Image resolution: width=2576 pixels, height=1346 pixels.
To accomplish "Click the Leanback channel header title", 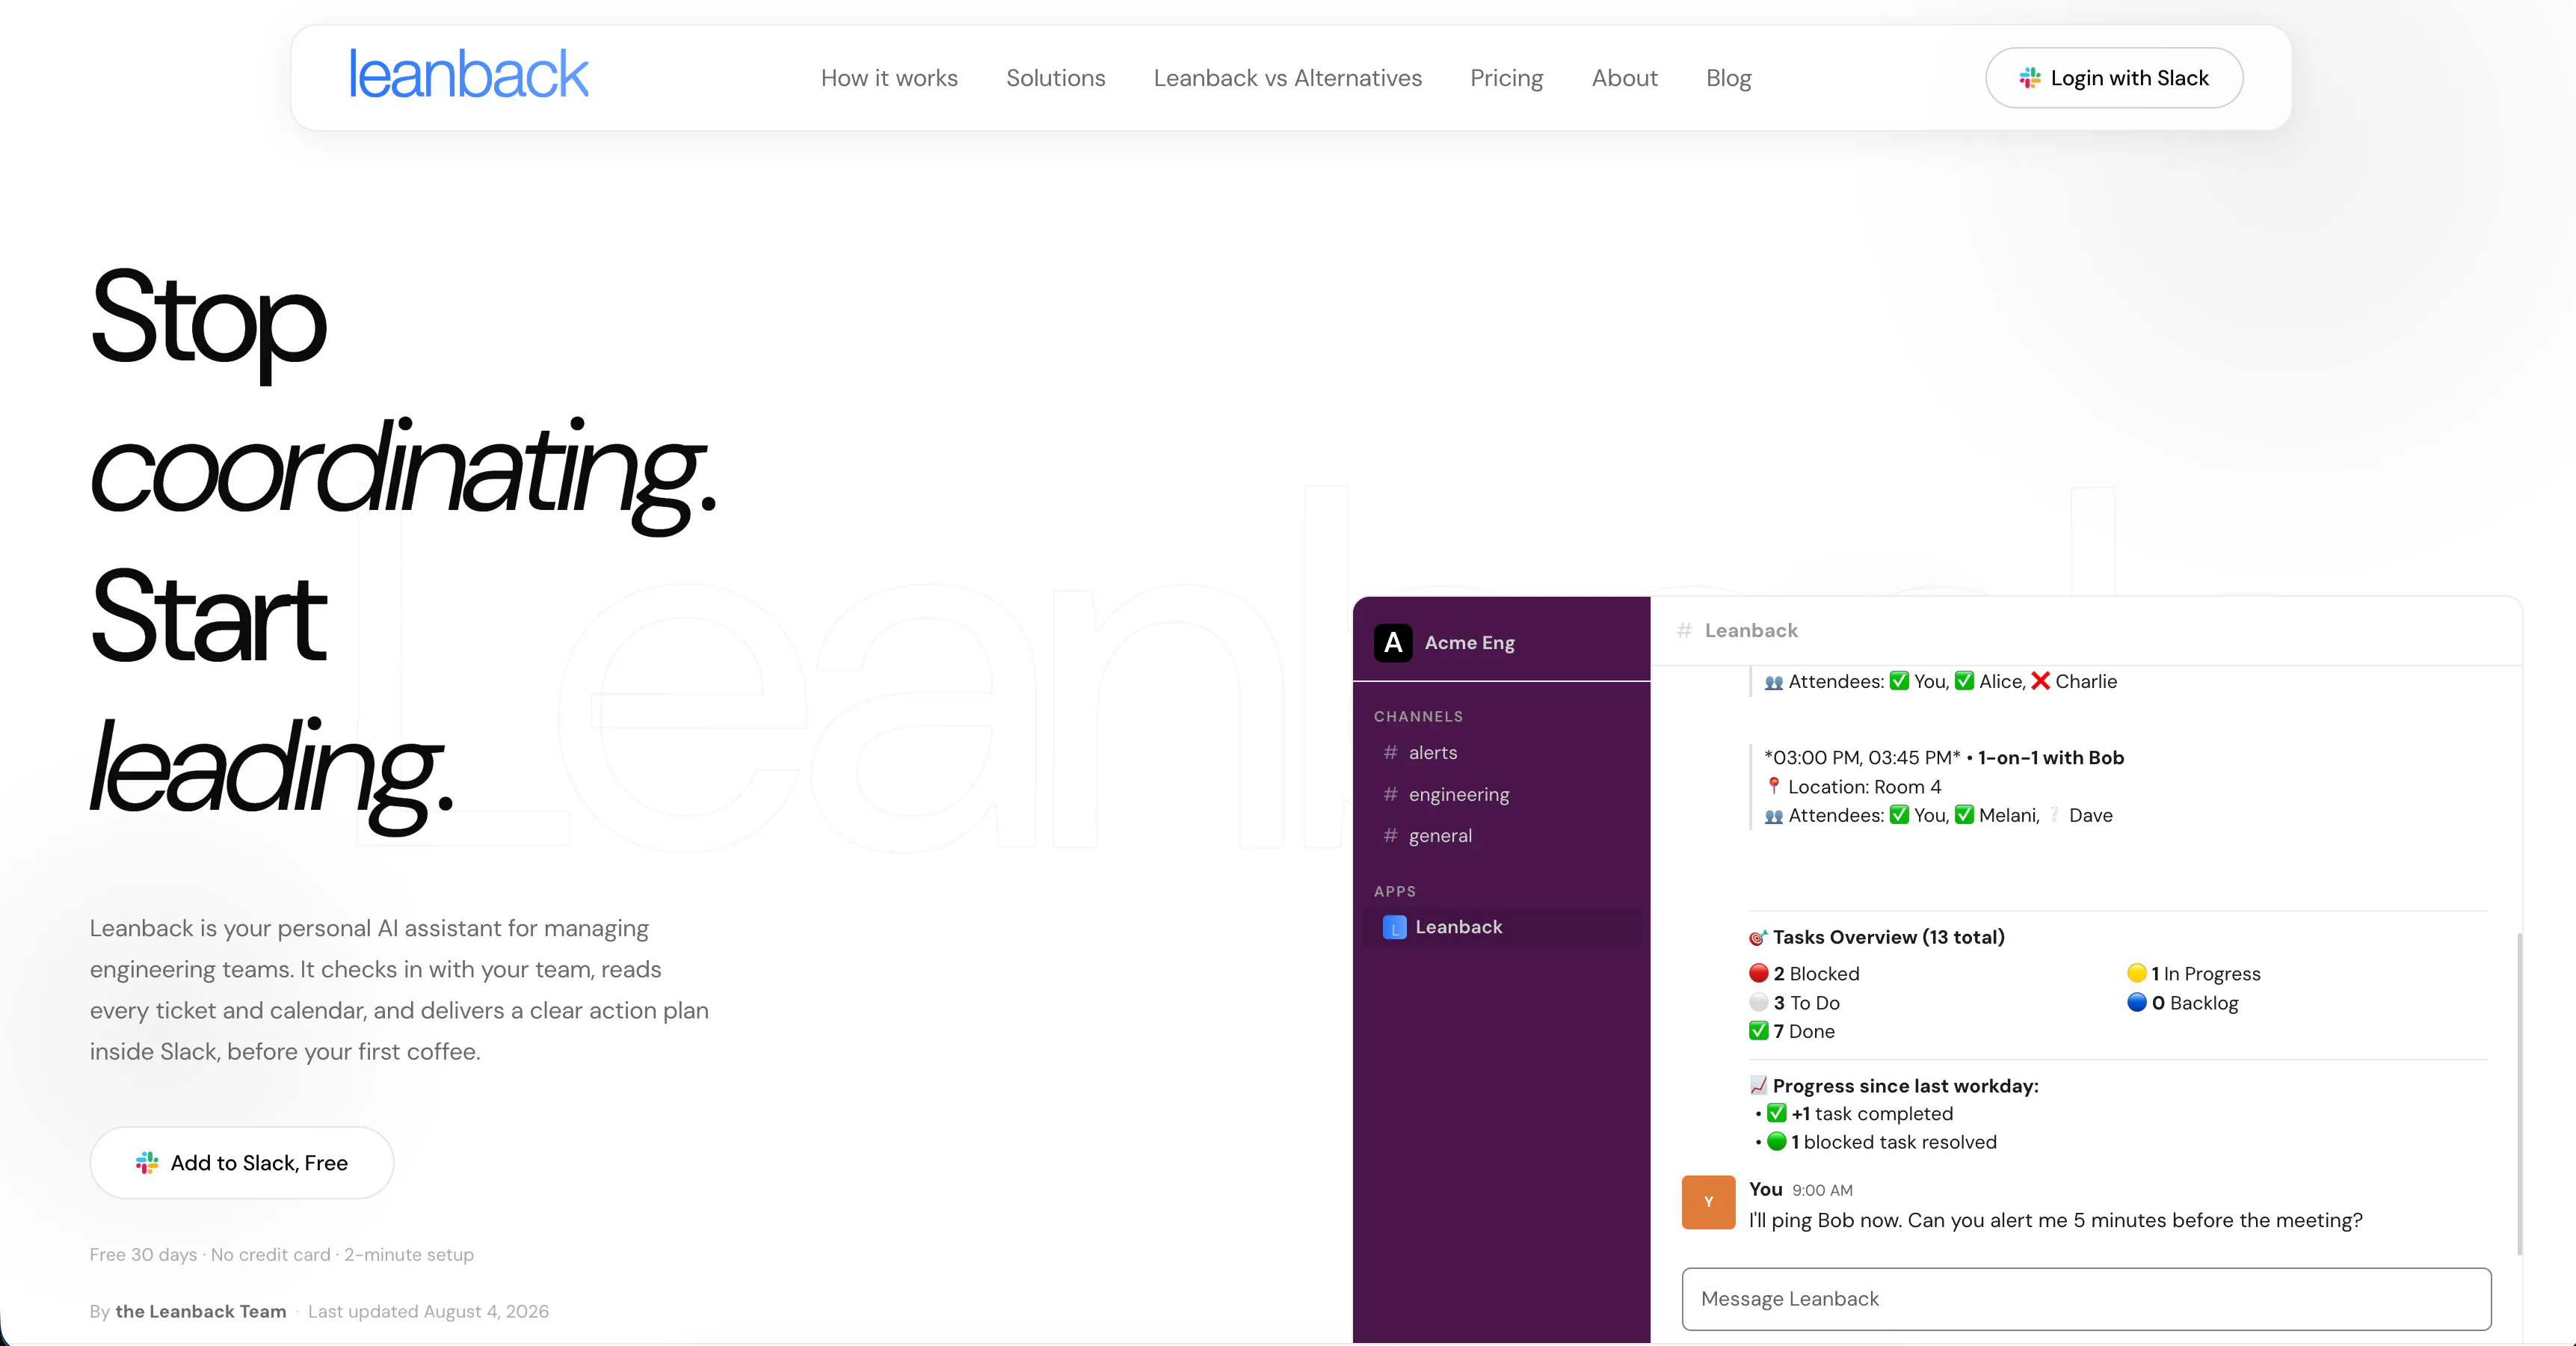I will coord(1751,630).
